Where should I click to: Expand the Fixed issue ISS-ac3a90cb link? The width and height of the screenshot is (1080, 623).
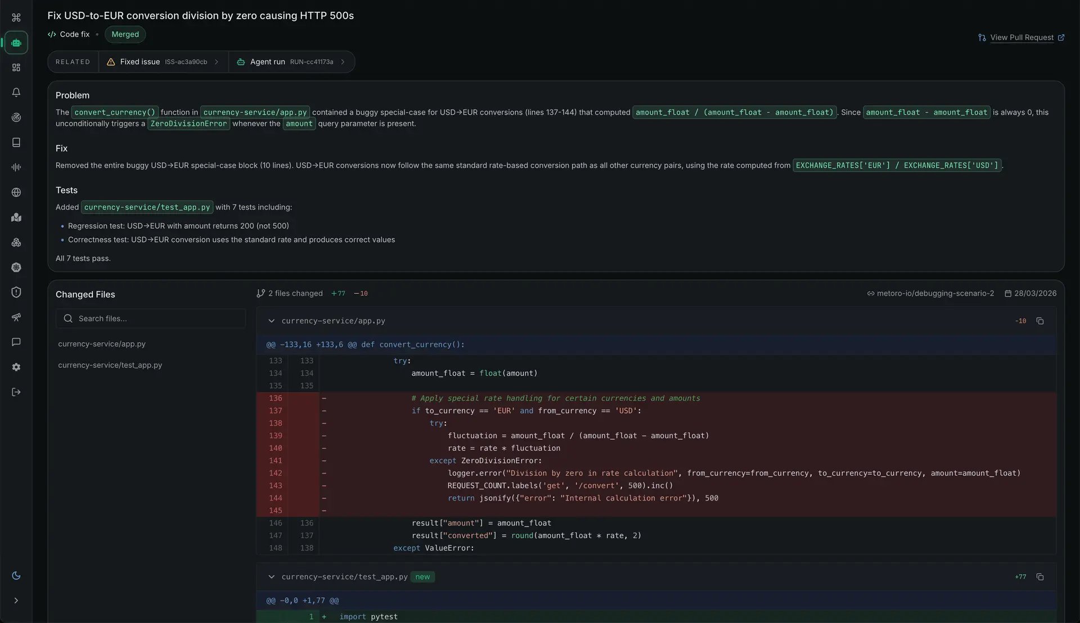point(163,62)
